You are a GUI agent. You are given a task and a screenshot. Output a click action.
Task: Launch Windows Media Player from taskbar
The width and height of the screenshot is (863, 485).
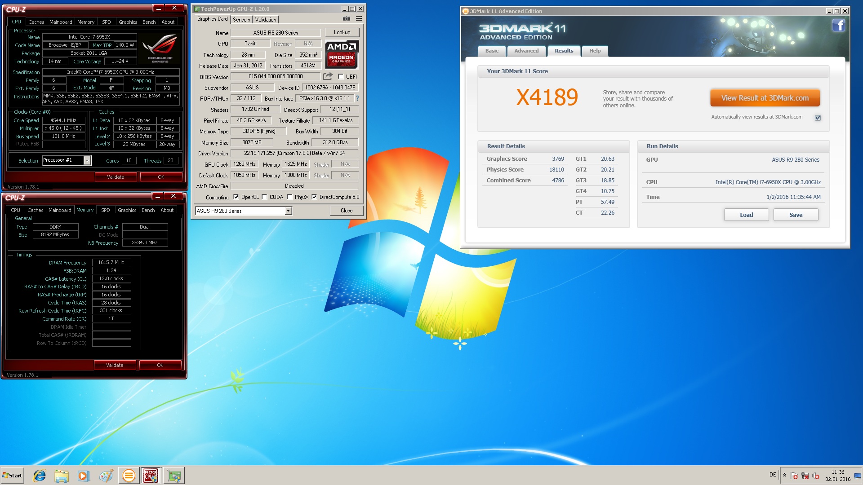coord(84,476)
